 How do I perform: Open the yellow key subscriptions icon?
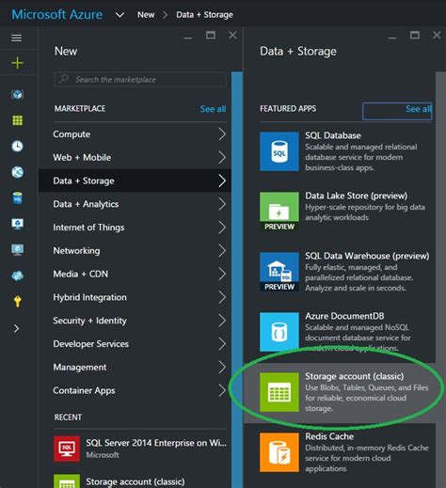(17, 302)
